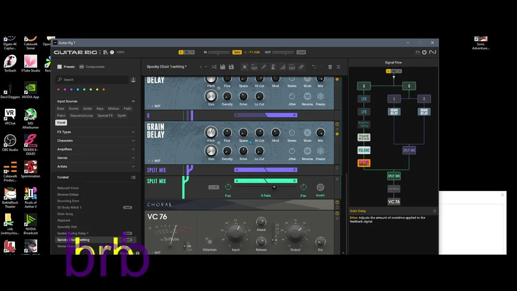Switch the curated presets list view icon
This screenshot has width=517, height=291.
(133, 177)
